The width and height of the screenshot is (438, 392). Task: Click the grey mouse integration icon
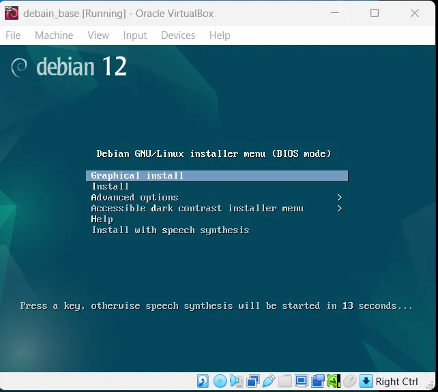[350, 381]
